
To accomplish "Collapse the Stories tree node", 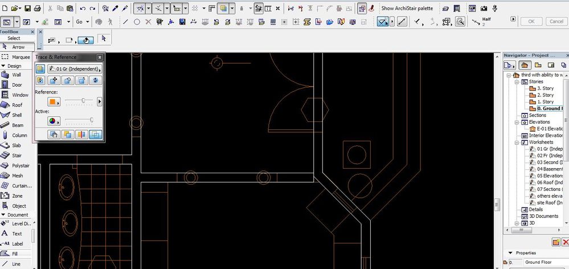I will pyautogui.click(x=516, y=81).
